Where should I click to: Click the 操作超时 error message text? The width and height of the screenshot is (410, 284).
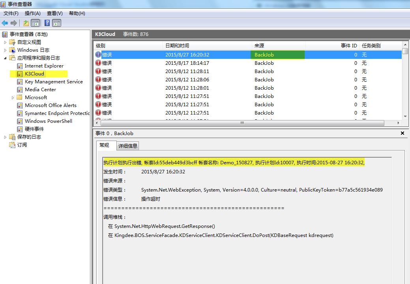click(151, 199)
